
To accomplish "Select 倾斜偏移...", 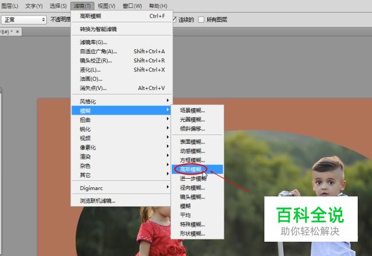I will tap(197, 129).
